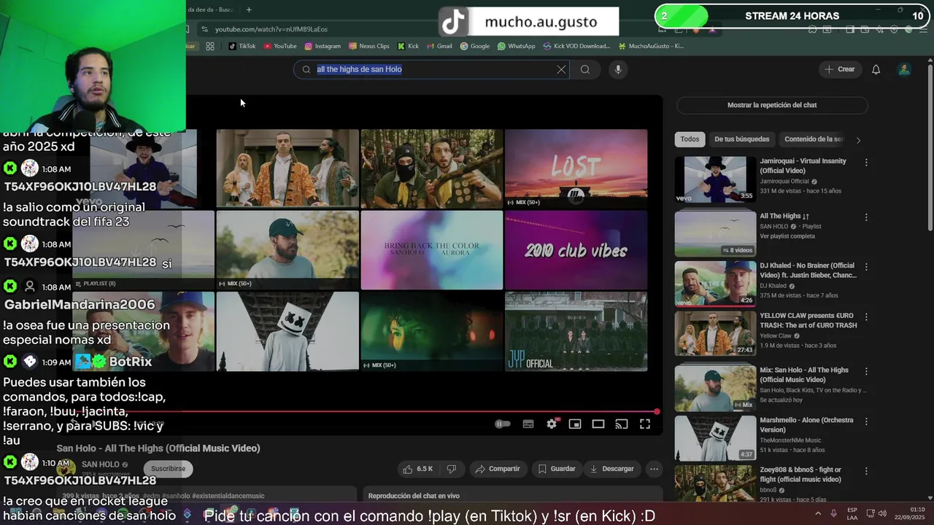
Task: Open the Kick bookmark
Action: click(x=408, y=46)
